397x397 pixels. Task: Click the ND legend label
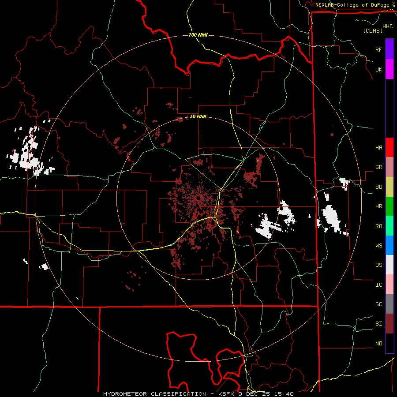click(378, 343)
